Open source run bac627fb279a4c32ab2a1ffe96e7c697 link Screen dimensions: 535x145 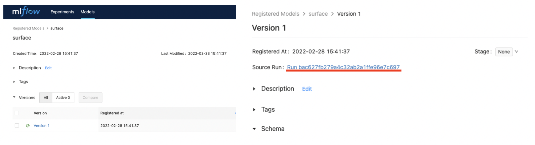pyautogui.click(x=343, y=67)
